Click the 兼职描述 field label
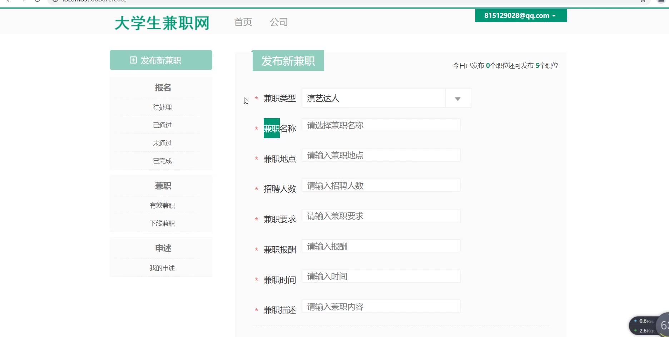Viewport: 669px width, 337px height. pyautogui.click(x=280, y=310)
